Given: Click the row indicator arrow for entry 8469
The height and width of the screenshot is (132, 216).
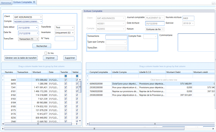Looking at the screenshot, I should tap(3, 80).
